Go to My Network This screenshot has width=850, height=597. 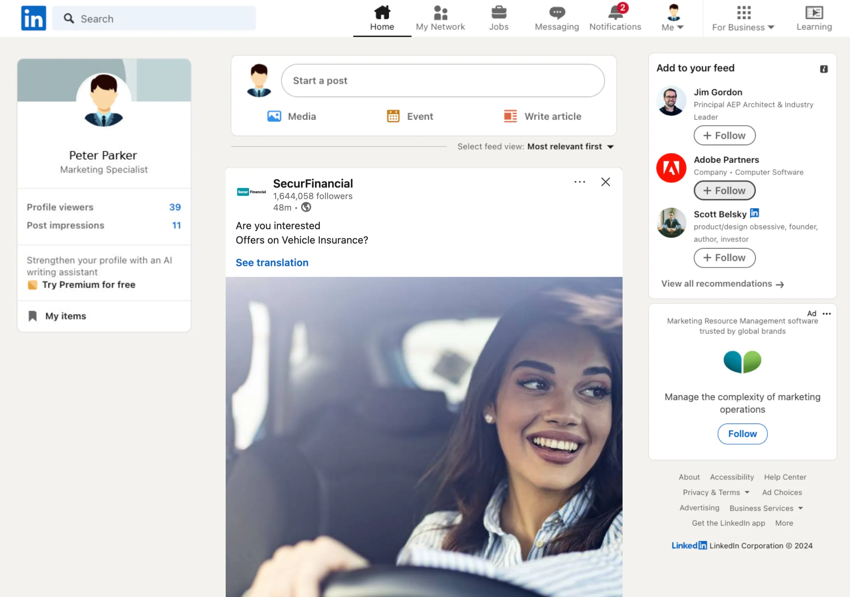coord(440,18)
